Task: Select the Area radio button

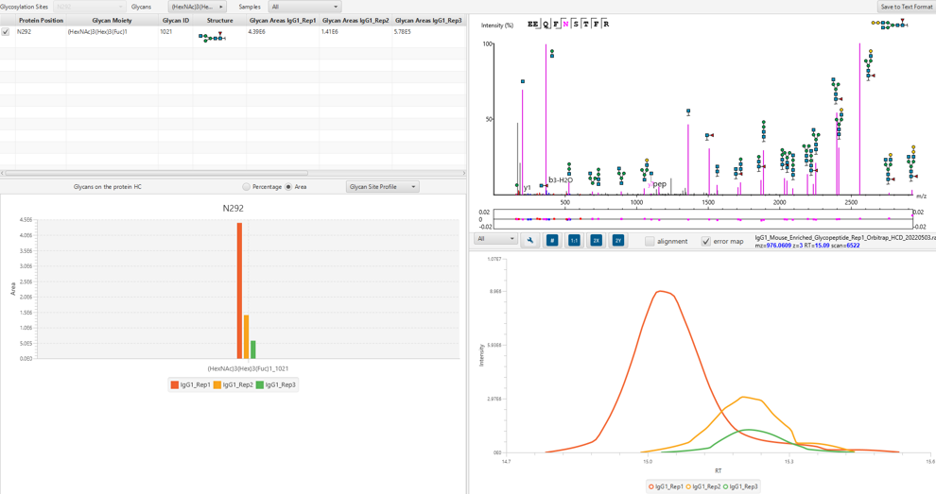Action: coord(288,187)
